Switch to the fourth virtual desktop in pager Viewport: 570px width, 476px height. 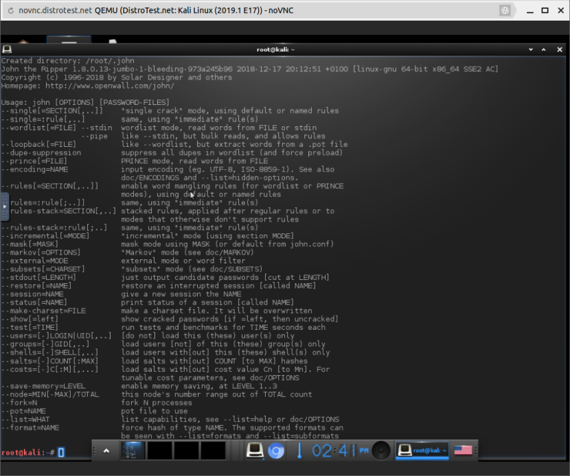213,451
